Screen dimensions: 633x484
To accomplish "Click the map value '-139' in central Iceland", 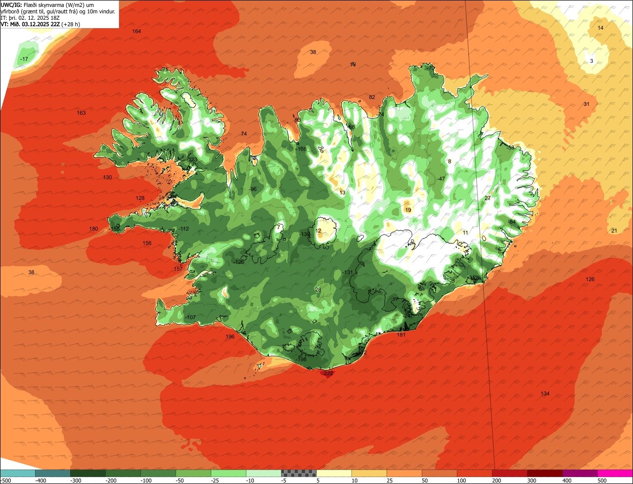I will click(305, 235).
